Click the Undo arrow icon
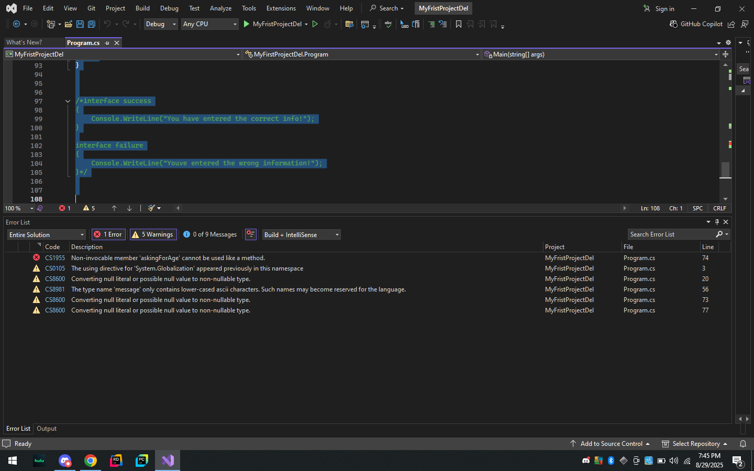 click(x=107, y=24)
